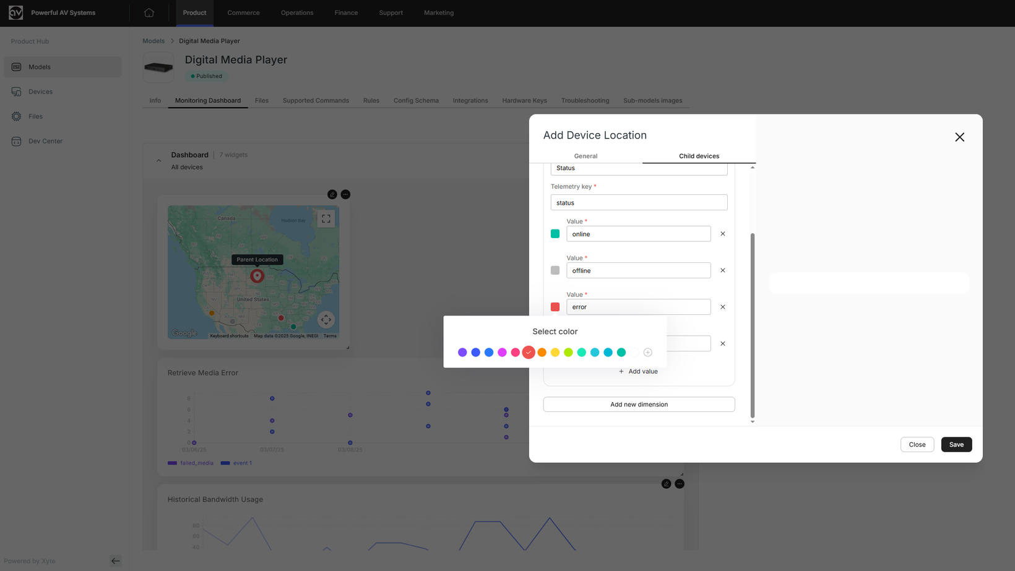Open Dev Center in the sidebar
The width and height of the screenshot is (1015, 571).
(x=63, y=141)
